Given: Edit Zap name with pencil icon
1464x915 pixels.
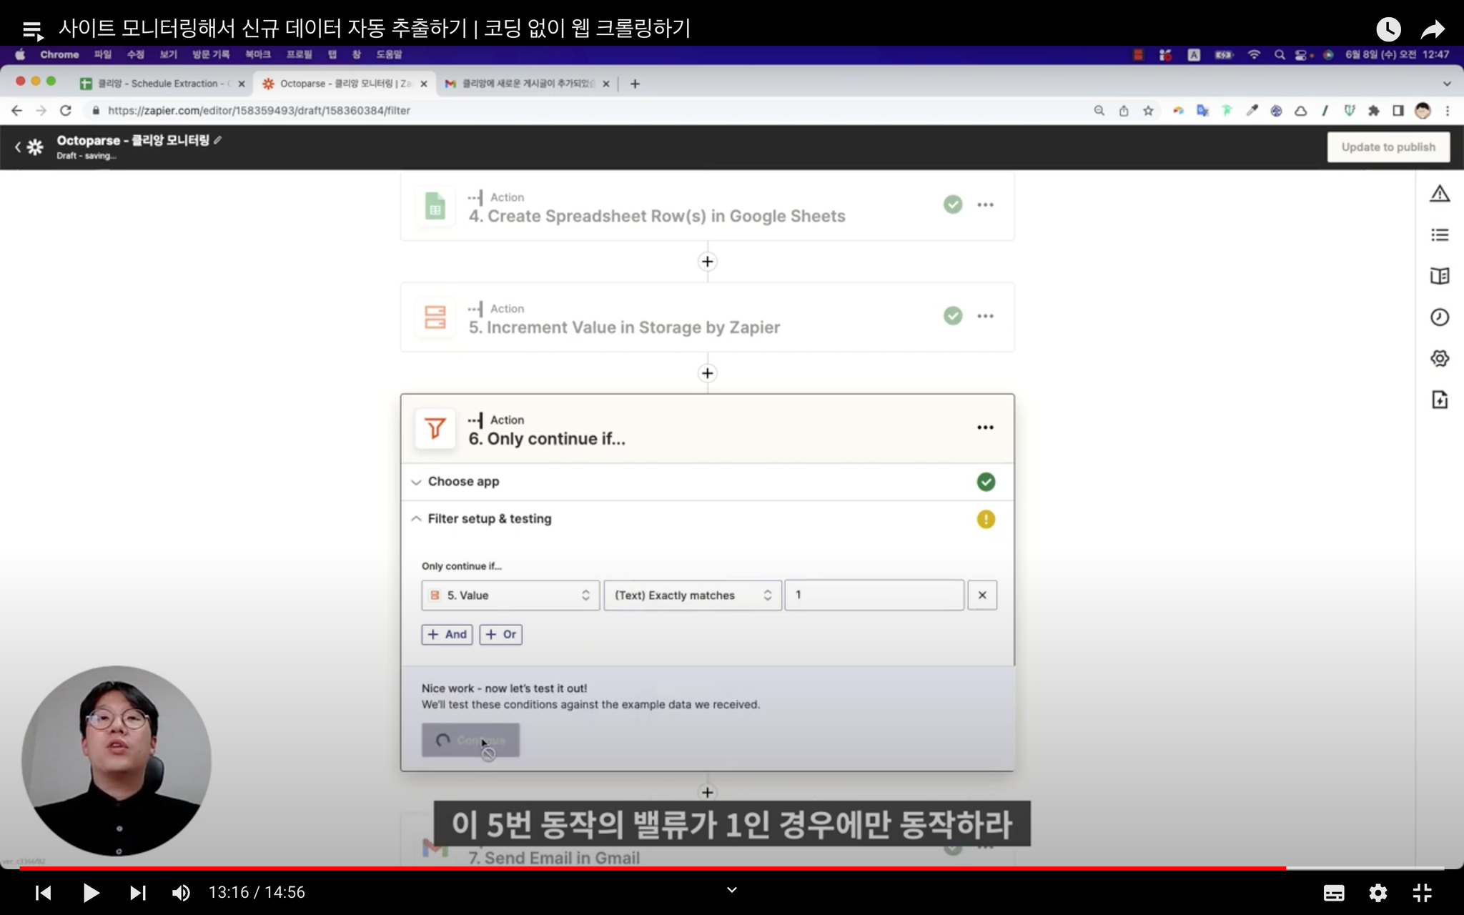Looking at the screenshot, I should pyautogui.click(x=217, y=140).
